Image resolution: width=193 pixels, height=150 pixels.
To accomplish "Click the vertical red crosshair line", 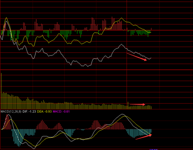I will coord(127,54).
